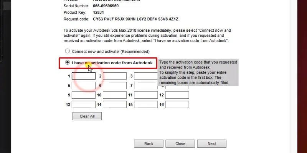Click the Clear All button
307x153 pixels.
pyautogui.click(x=87, y=116)
